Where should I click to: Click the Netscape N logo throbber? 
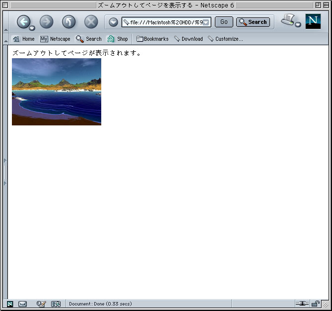coord(313,21)
